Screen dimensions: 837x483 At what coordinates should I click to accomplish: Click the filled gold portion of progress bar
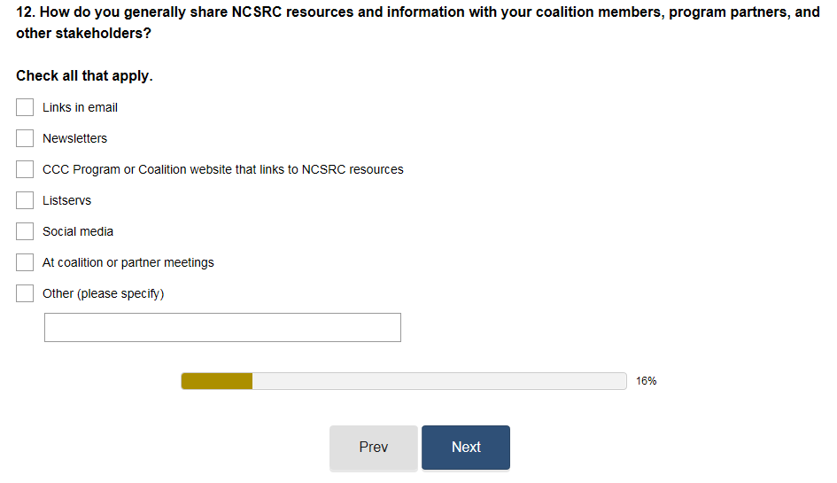coord(217,381)
